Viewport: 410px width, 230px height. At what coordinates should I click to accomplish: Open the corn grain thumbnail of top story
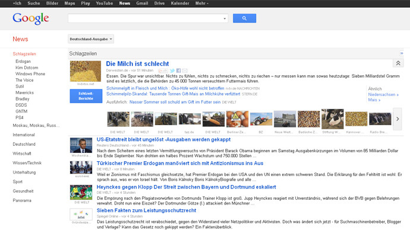pyautogui.click(x=85, y=71)
